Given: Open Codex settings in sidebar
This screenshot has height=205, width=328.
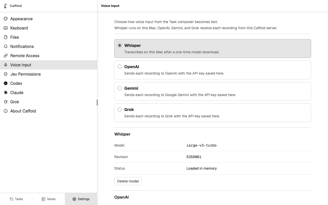Looking at the screenshot, I should pos(48,83).
